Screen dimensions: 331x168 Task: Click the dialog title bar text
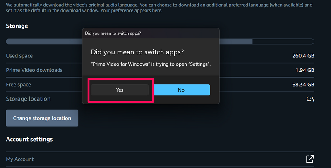113,33
